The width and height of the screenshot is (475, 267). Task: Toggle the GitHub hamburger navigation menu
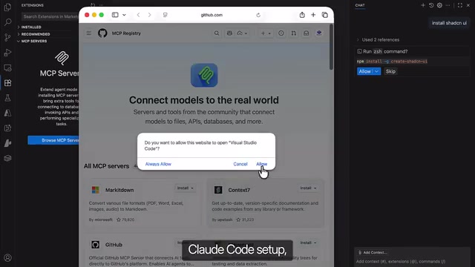(x=89, y=33)
